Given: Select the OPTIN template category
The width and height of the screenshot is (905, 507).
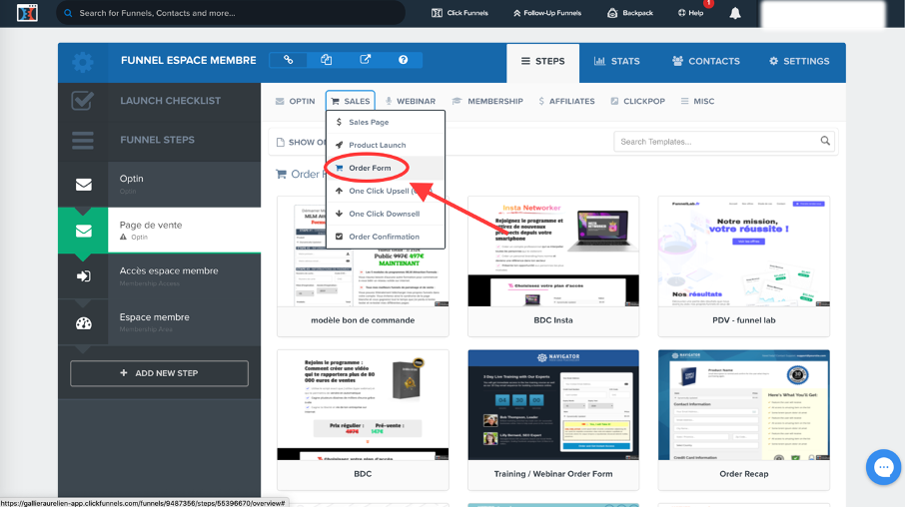Looking at the screenshot, I should pos(296,101).
